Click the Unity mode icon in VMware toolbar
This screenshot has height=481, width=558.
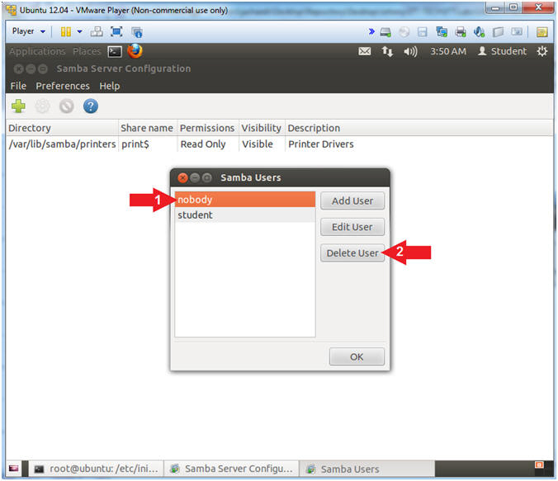[x=137, y=32]
